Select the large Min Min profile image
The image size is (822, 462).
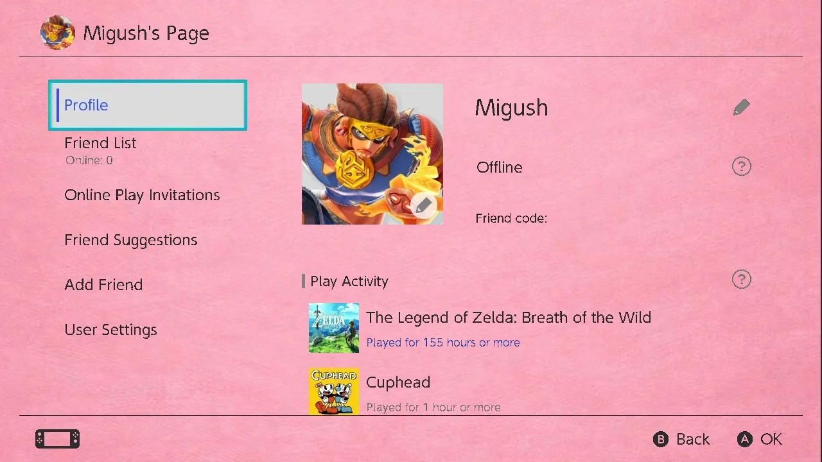(x=372, y=154)
